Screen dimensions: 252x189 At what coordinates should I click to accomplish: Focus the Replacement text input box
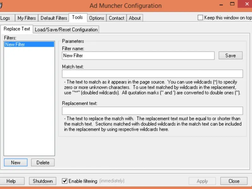click(152, 111)
